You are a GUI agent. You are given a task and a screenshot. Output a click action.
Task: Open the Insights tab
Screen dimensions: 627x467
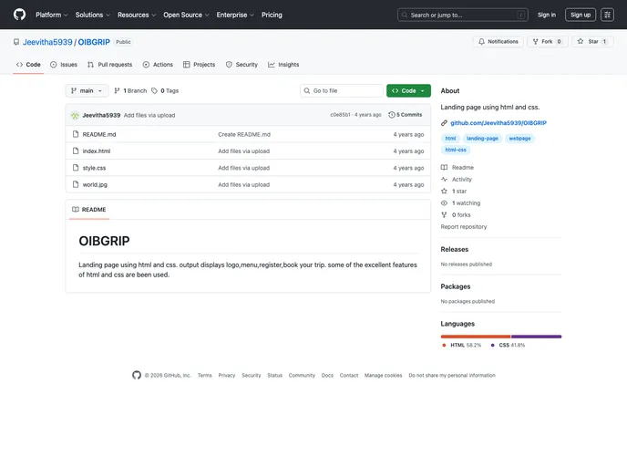pyautogui.click(x=283, y=65)
